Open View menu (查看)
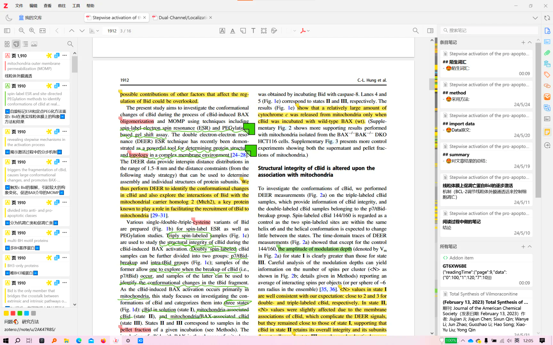 (47, 6)
